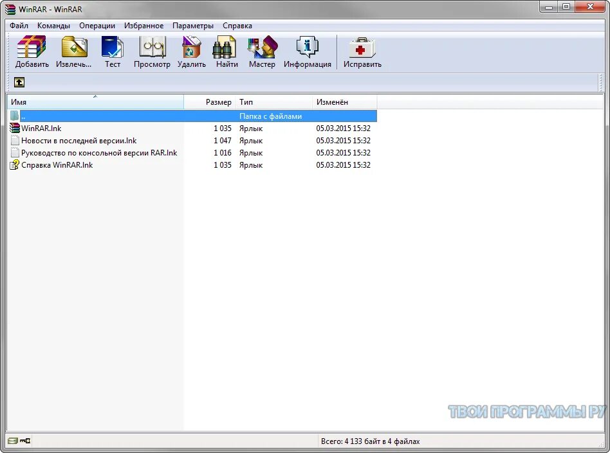Go up one folder level arrow
This screenshot has height=453, width=610.
click(x=19, y=82)
